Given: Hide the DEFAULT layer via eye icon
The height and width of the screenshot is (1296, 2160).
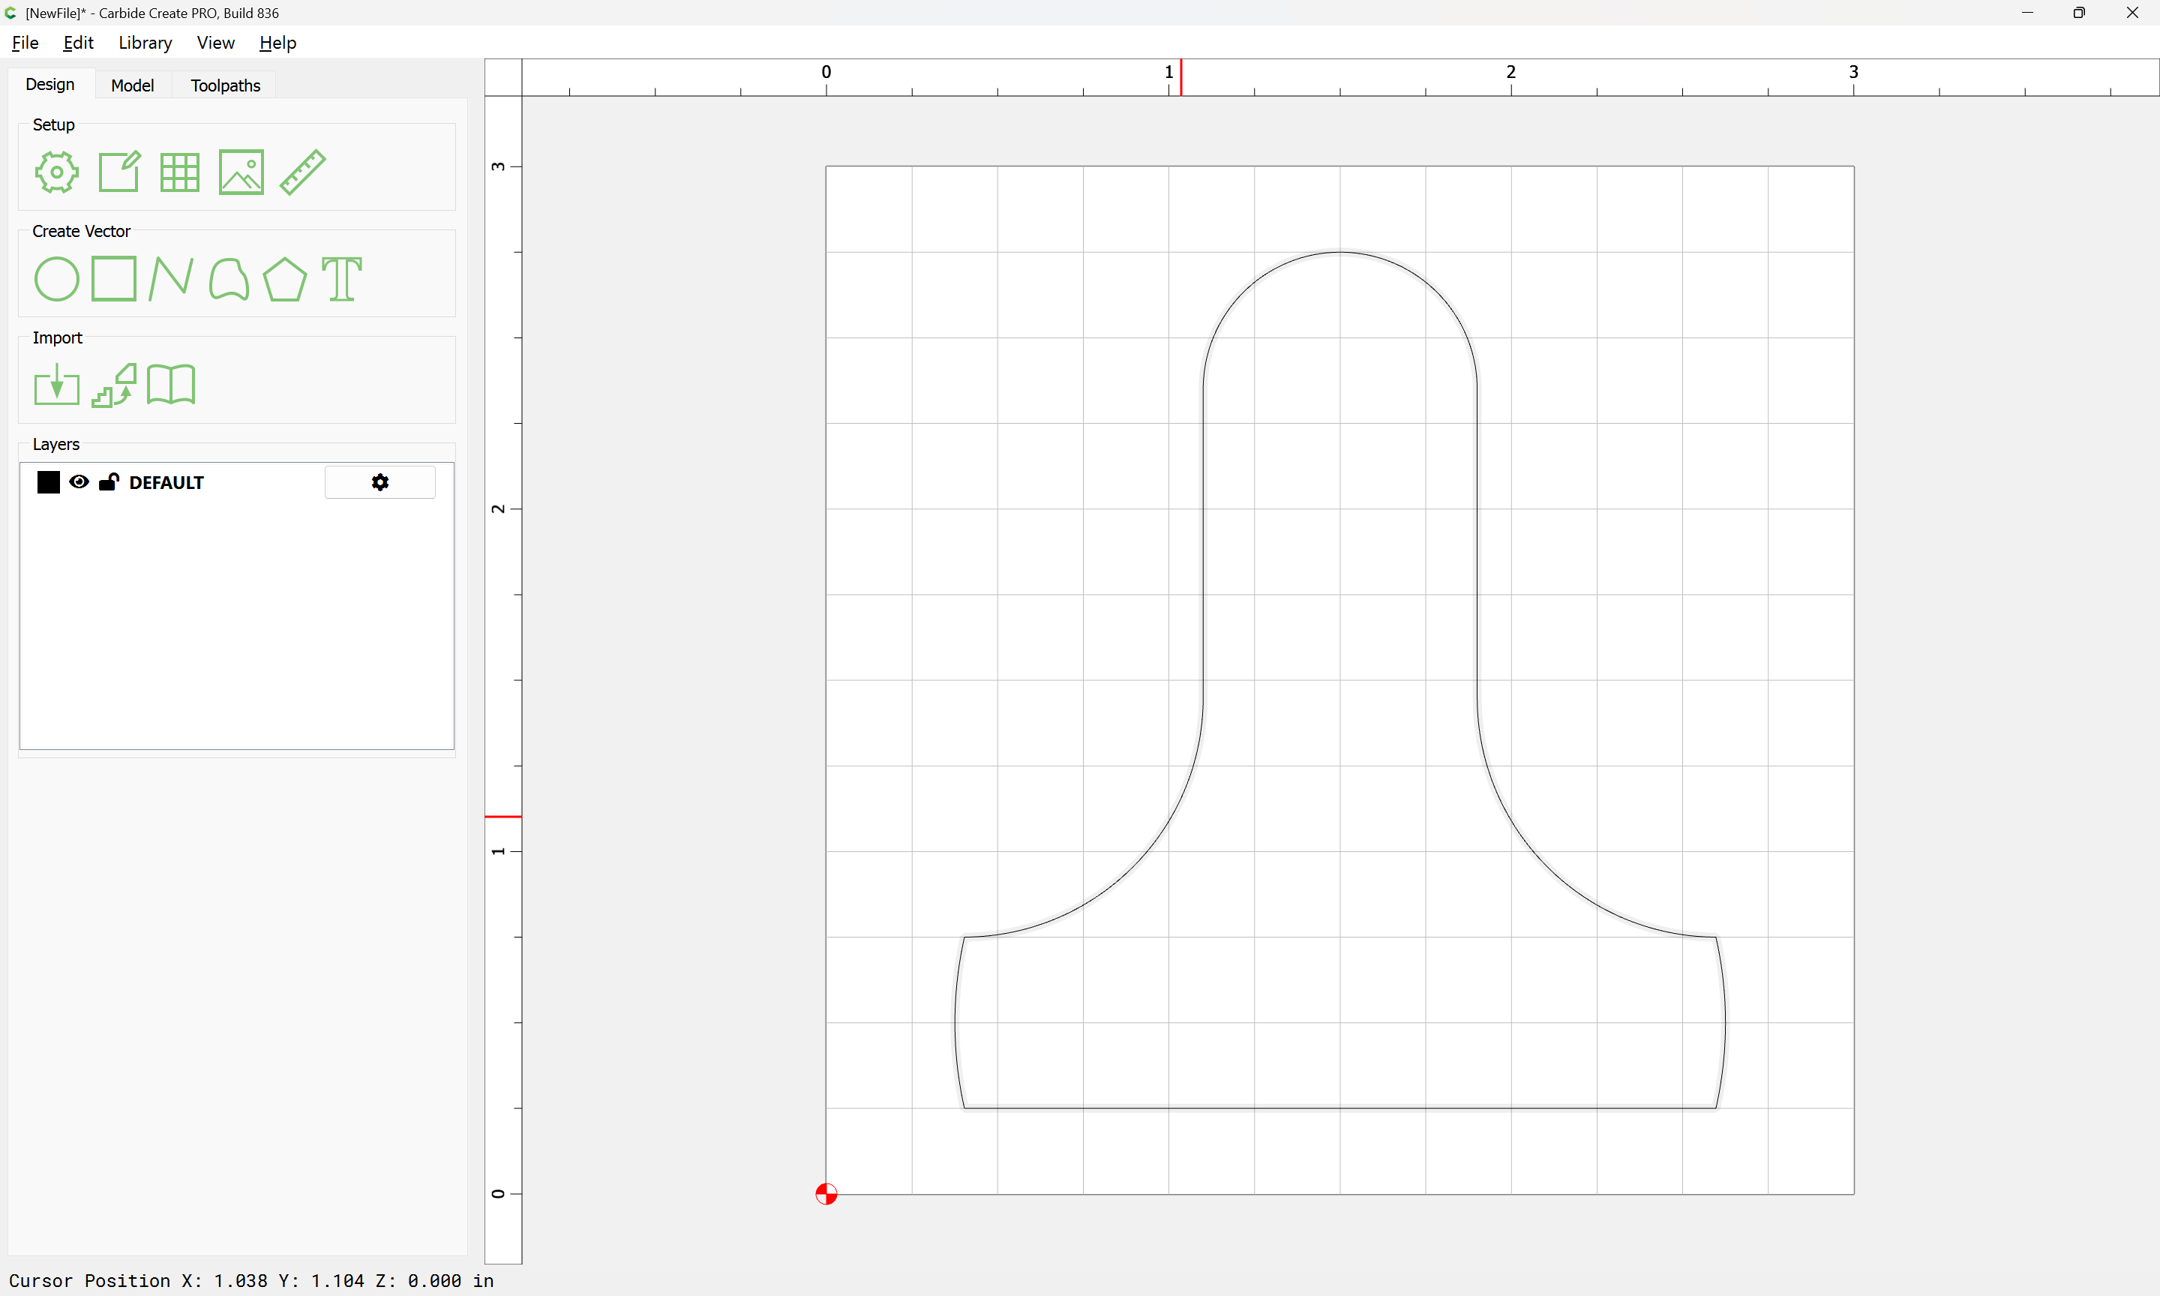Looking at the screenshot, I should point(79,482).
